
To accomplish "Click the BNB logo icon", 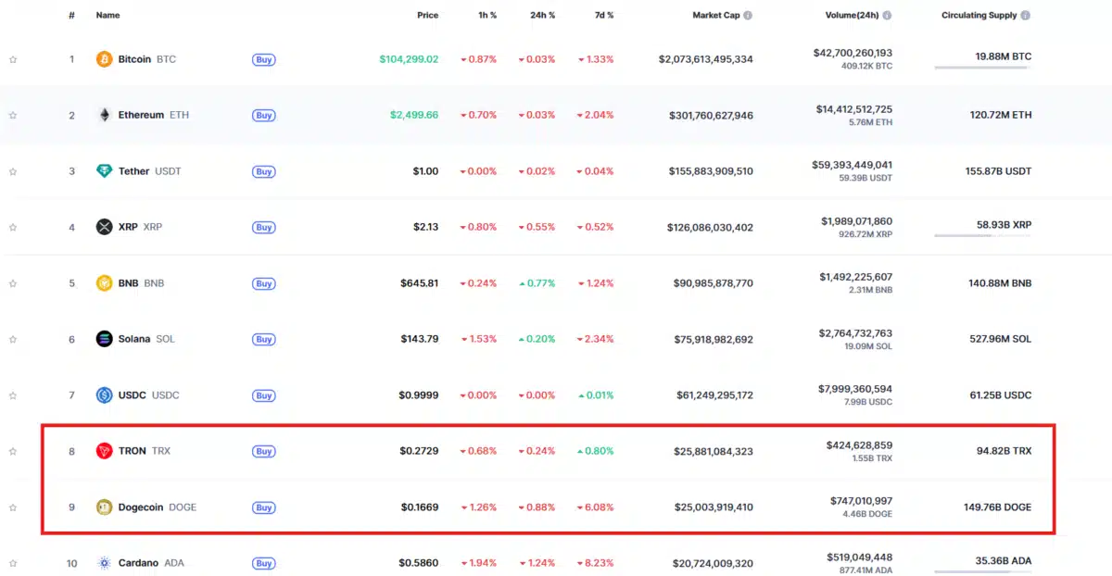I will 105,283.
